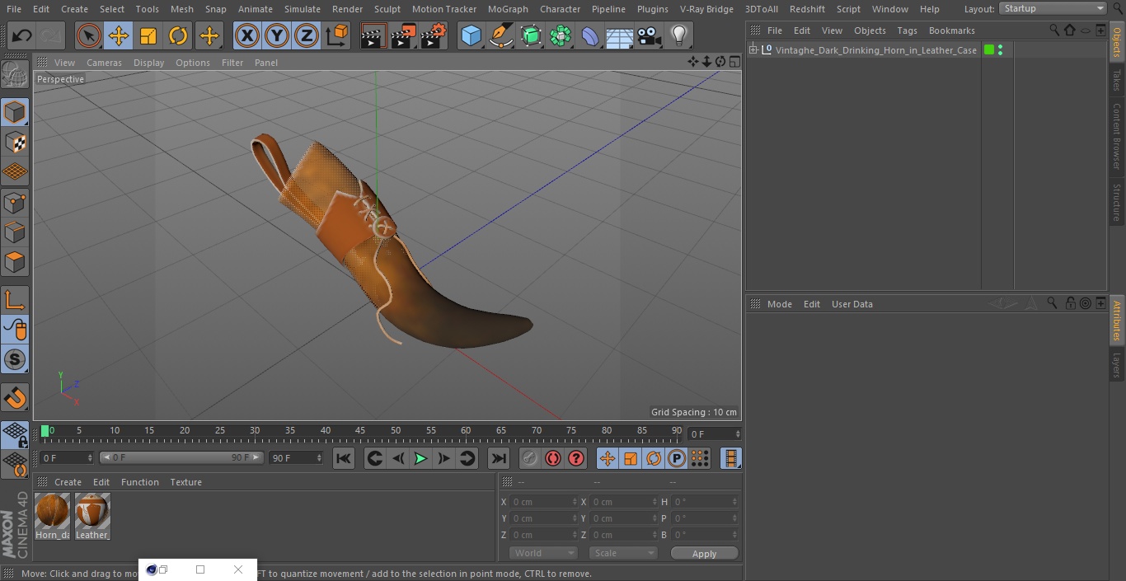Expand the Vintaghe_Dark_Drinking_Horn object tree
This screenshot has width=1126, height=581.
753,50
